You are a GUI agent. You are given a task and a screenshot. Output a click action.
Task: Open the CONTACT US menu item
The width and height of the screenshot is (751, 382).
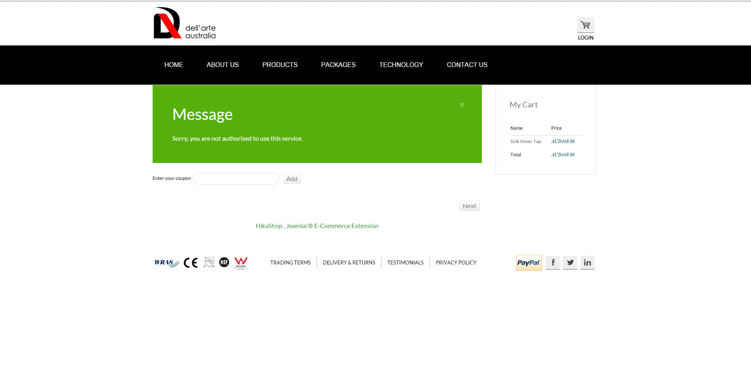(467, 65)
